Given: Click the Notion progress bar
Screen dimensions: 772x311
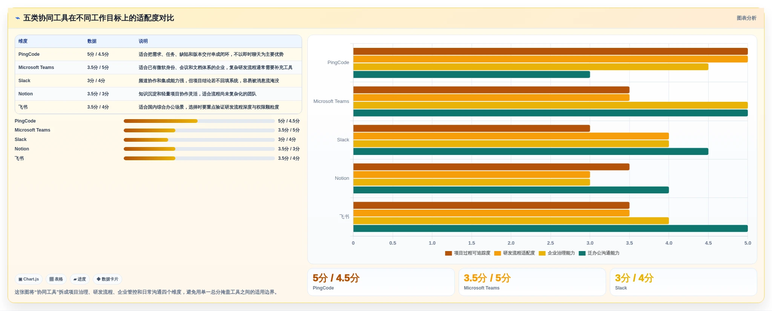Looking at the screenshot, I should [x=199, y=149].
